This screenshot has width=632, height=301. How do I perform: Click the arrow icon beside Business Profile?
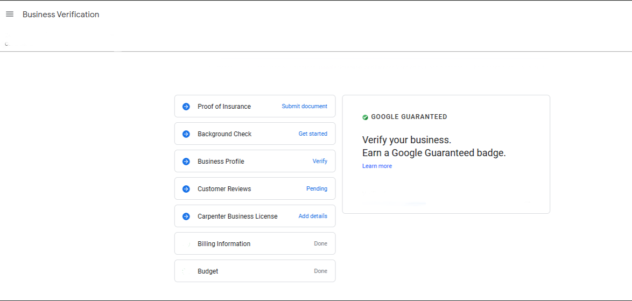[186, 162]
